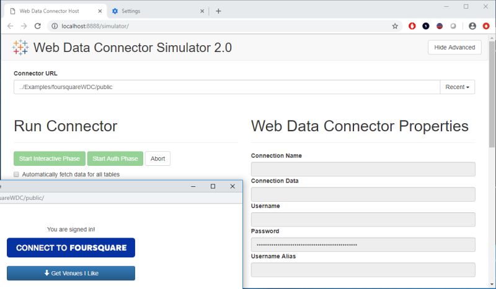Click the red update icon at toolbar end

coord(486,26)
